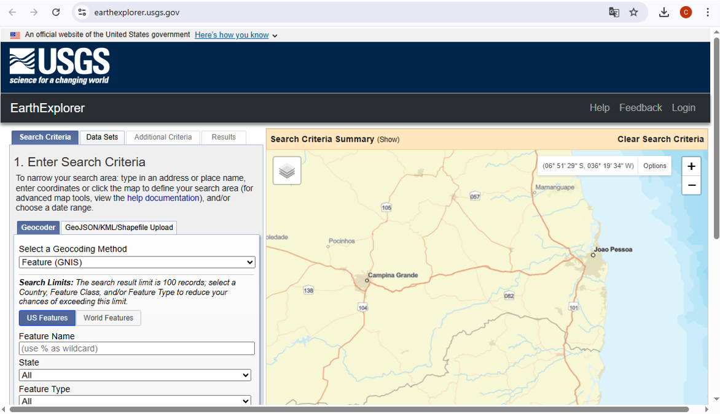
Task: Show the Search Criteria Summary
Action: (x=388, y=140)
